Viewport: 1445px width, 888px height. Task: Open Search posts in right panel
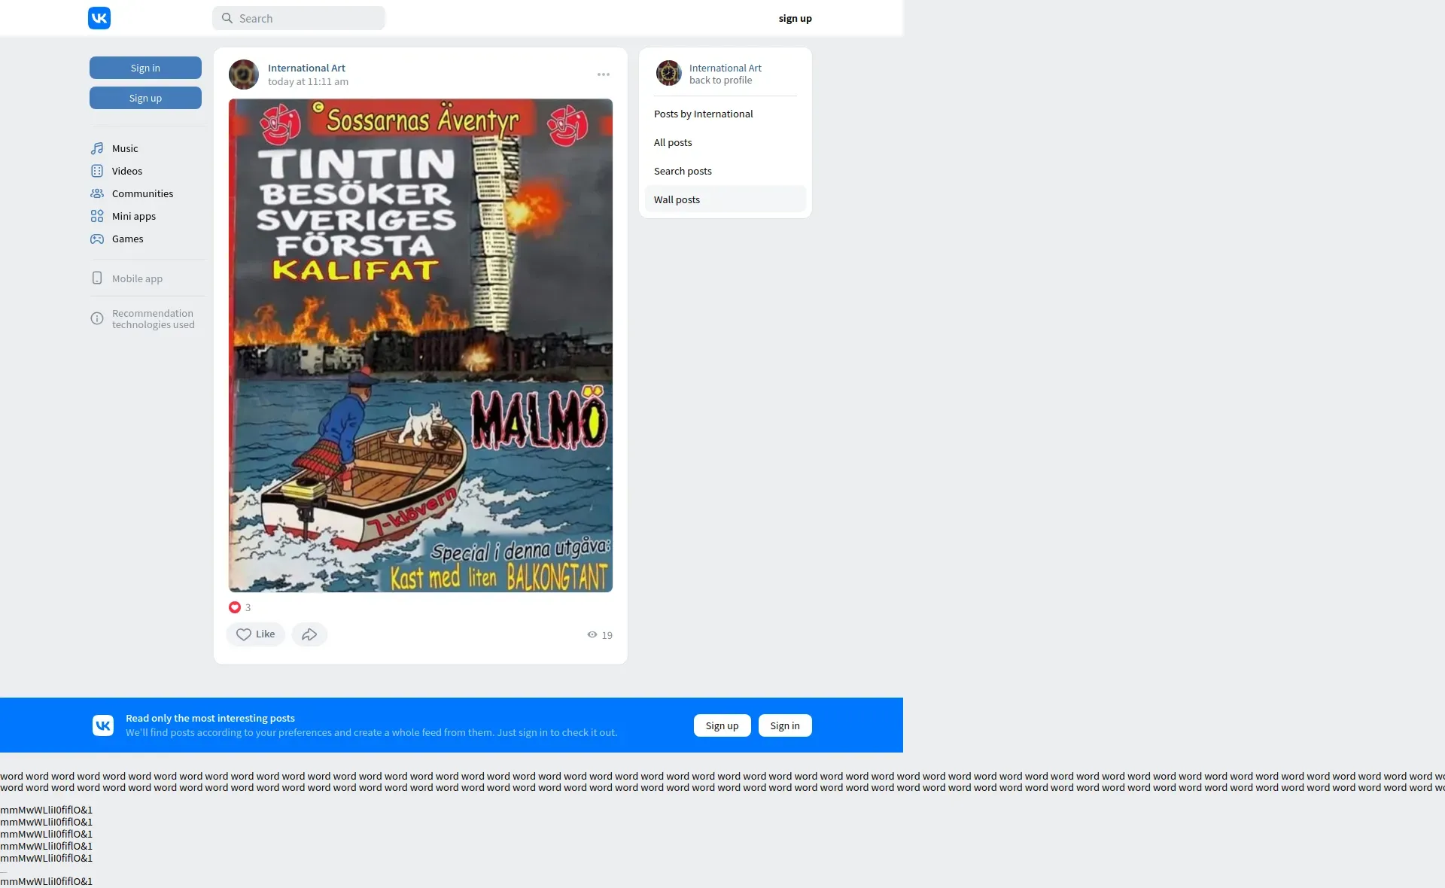click(x=683, y=171)
